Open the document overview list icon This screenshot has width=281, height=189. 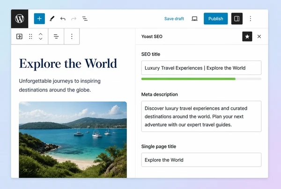85,19
